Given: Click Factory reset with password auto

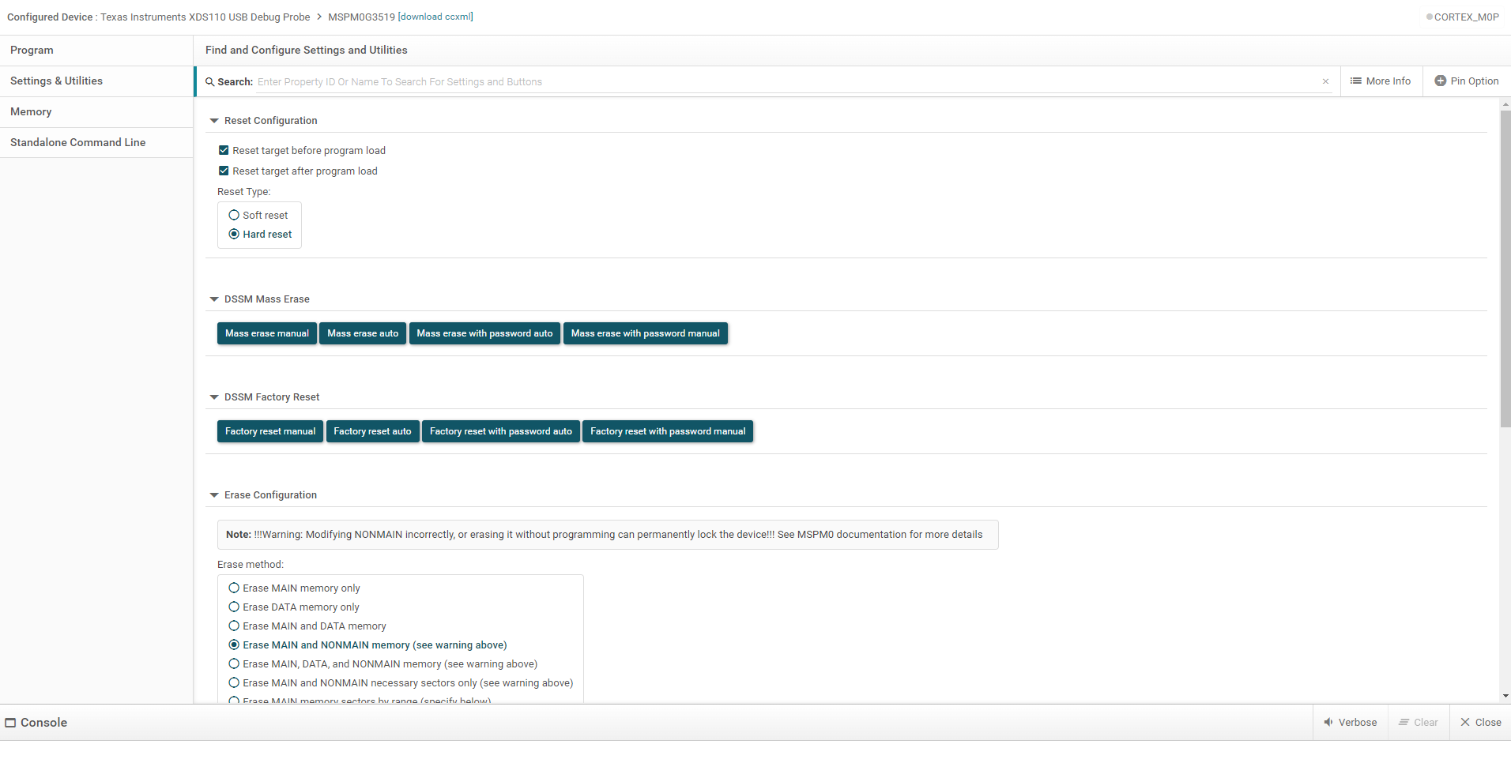Looking at the screenshot, I should pyautogui.click(x=501, y=431).
